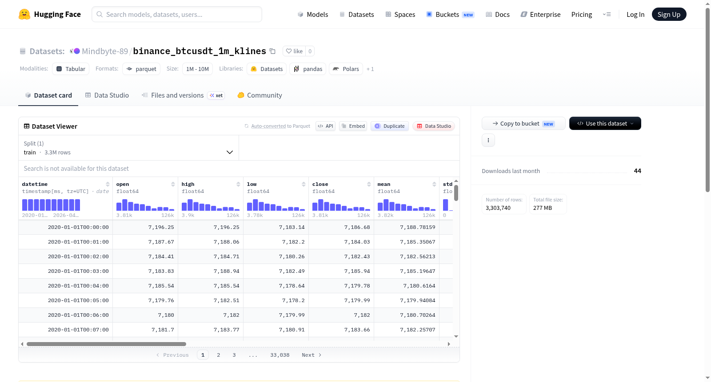The width and height of the screenshot is (711, 382).
Task: Go to the Community tab
Action: click(260, 95)
